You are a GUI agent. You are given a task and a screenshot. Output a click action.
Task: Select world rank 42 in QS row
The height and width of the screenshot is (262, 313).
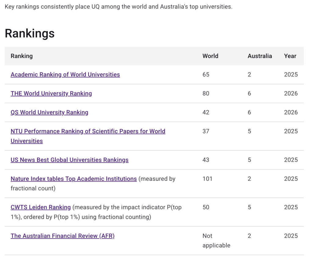tap(206, 113)
